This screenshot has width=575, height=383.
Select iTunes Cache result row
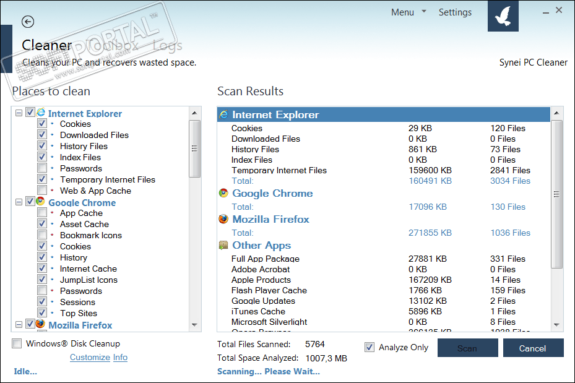point(384,311)
